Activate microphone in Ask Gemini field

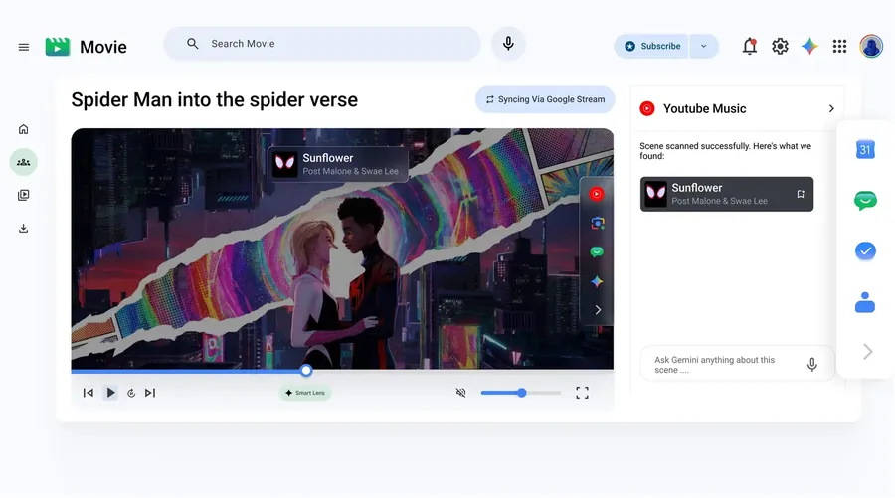(811, 365)
